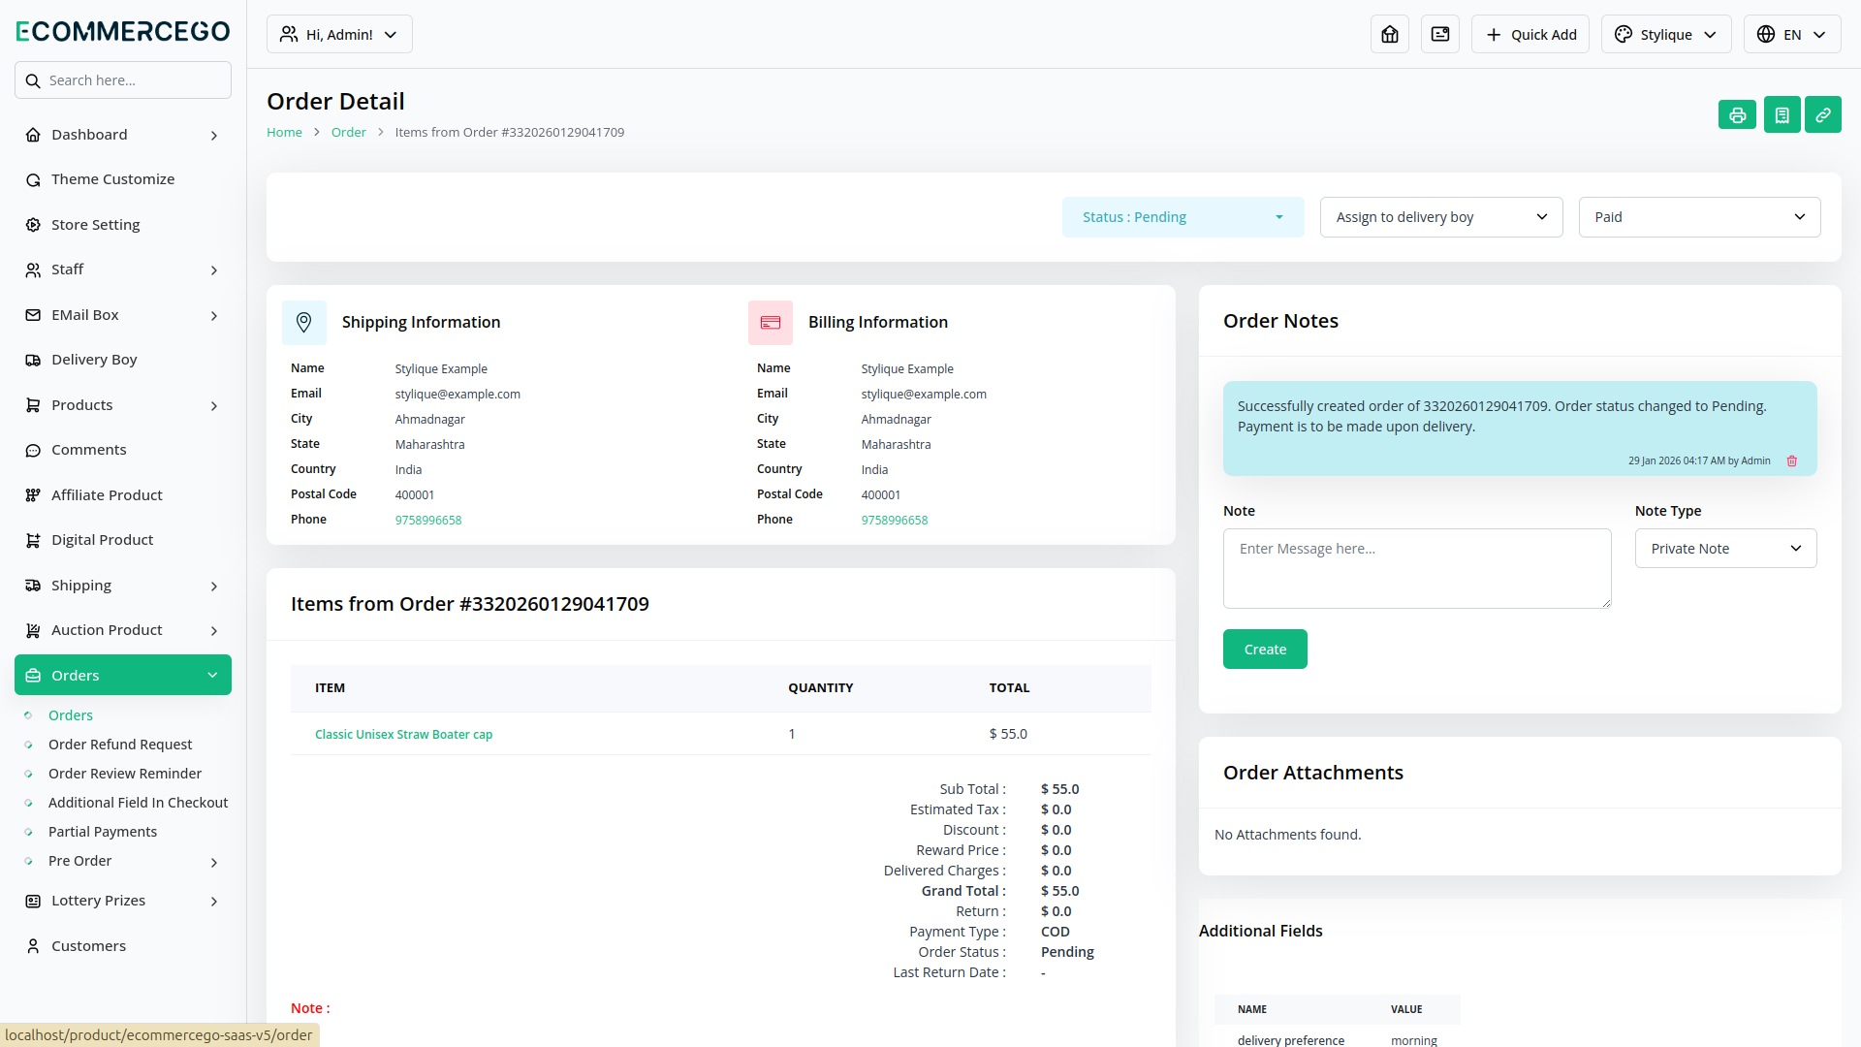Select Partial Payments submenu item
This screenshot has width=1861, height=1047.
tap(103, 832)
